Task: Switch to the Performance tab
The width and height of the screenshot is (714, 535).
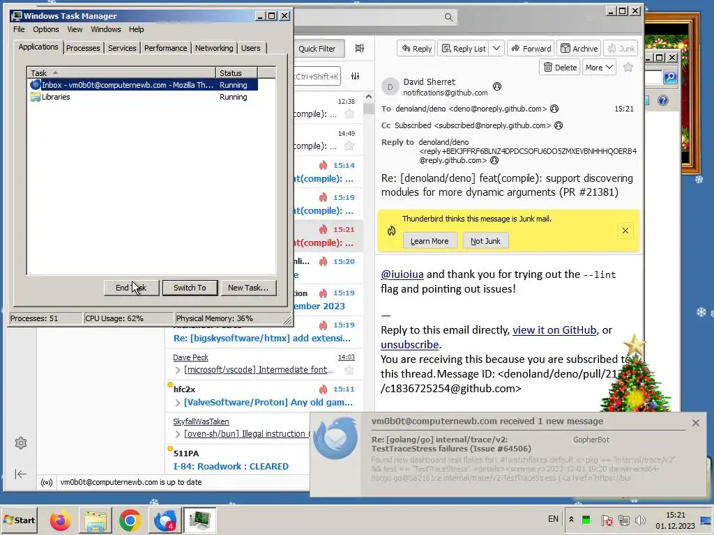Action: tap(165, 48)
